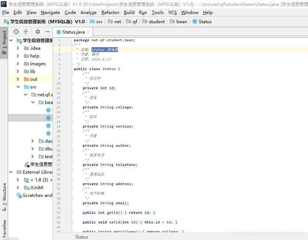Open Project panel settings gear
This screenshot has height=240, width=308.
[38, 32]
